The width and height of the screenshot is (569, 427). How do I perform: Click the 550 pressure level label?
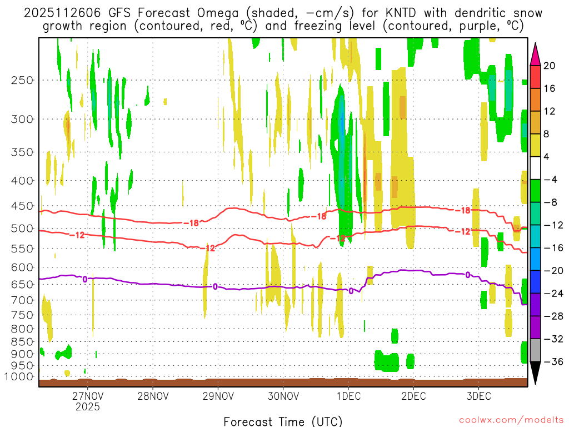pyautogui.click(x=22, y=249)
